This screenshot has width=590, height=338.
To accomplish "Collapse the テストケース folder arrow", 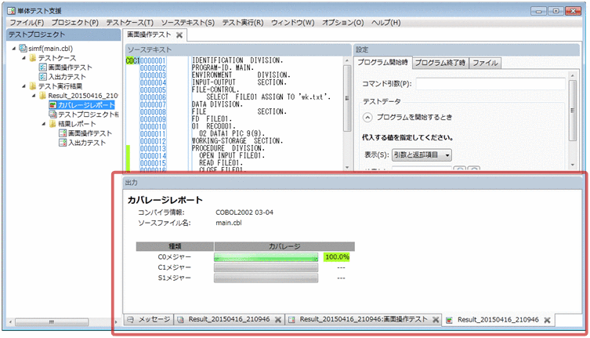I will [x=24, y=58].
